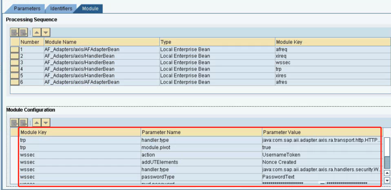Click the Parameter Name column header
Viewport: 391px width, 190px height.
[x=201, y=132]
